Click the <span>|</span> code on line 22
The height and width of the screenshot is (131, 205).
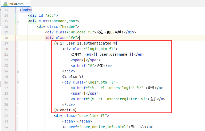point(86,60)
